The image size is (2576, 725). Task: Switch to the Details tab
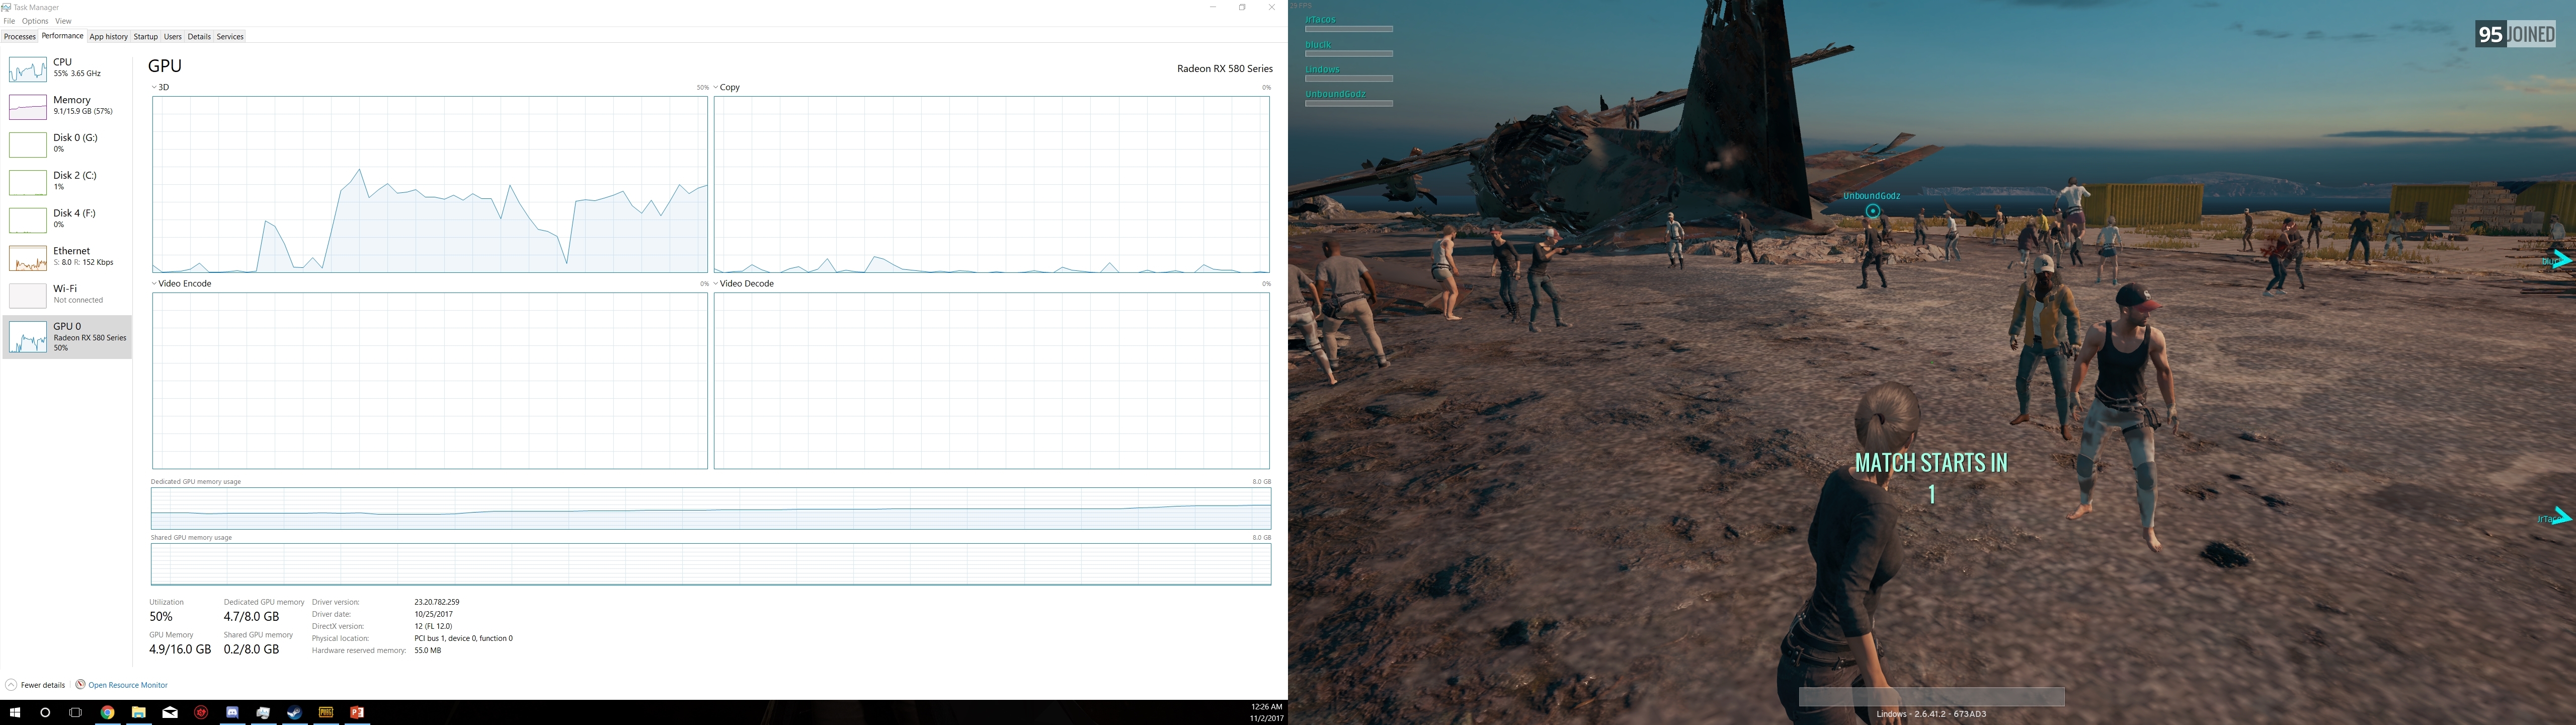pos(199,37)
